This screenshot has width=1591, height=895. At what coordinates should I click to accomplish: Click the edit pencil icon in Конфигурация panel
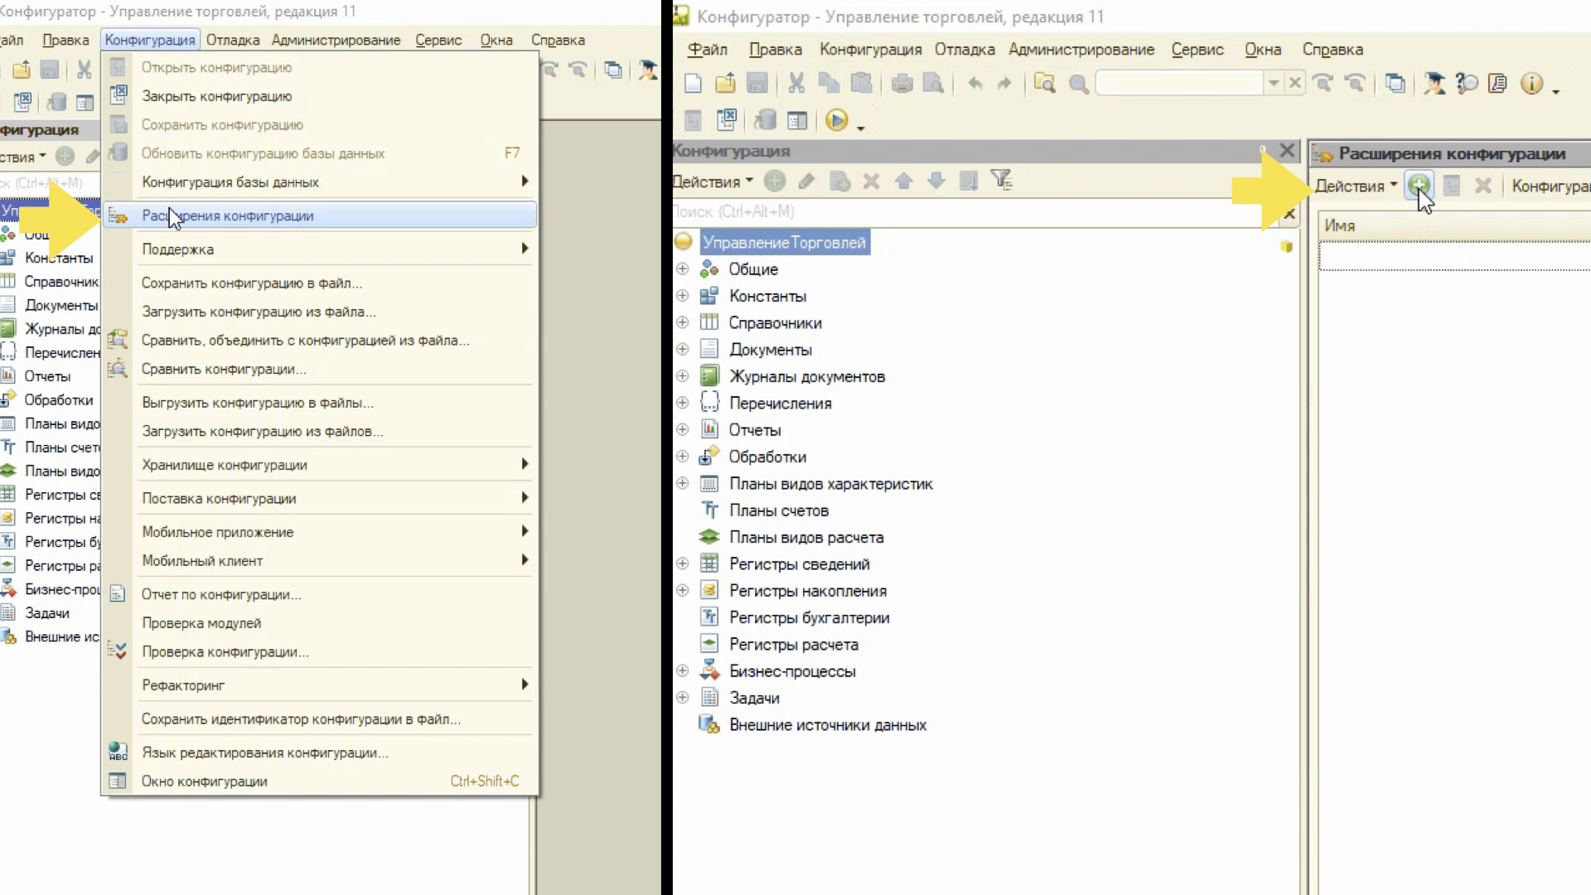[806, 181]
